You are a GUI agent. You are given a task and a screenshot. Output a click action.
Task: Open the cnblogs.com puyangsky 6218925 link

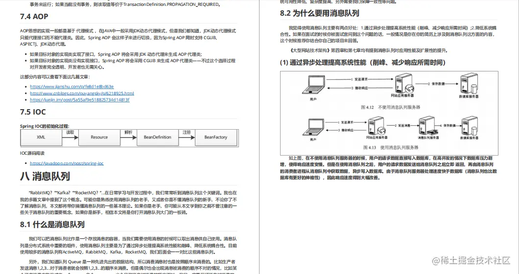coord(82,93)
